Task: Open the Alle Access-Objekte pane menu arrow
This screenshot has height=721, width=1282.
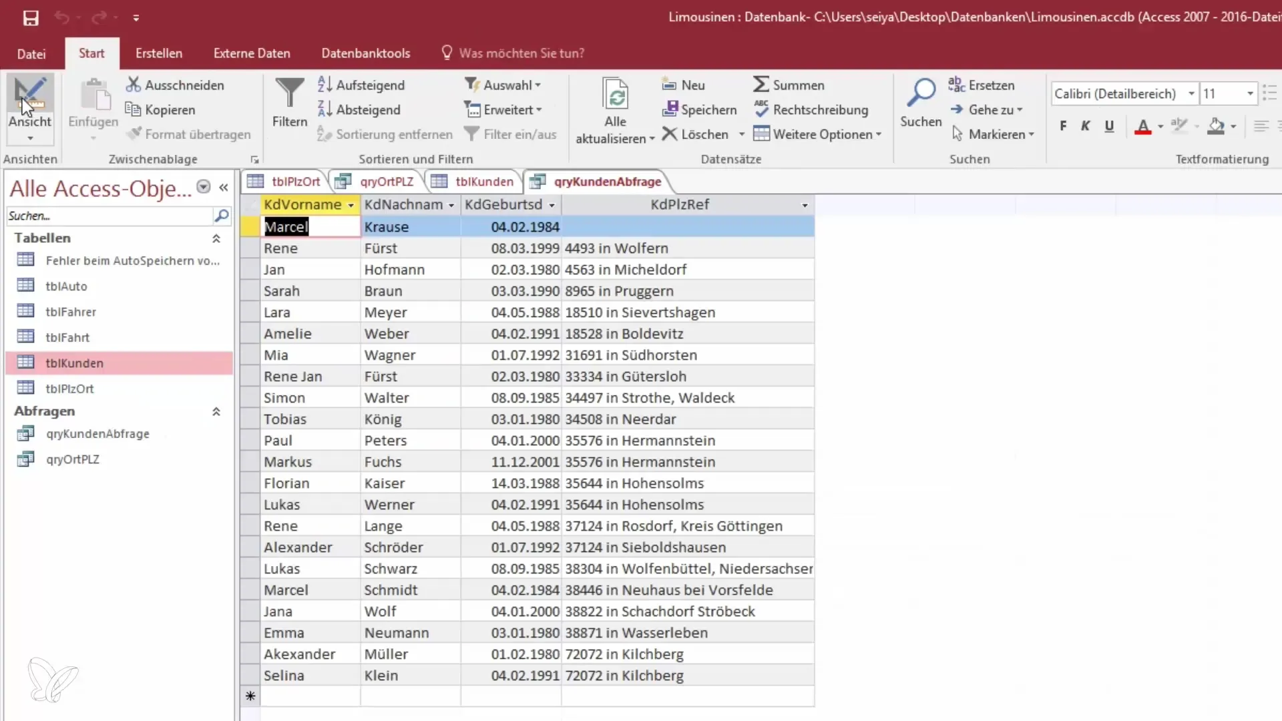Action: point(204,187)
